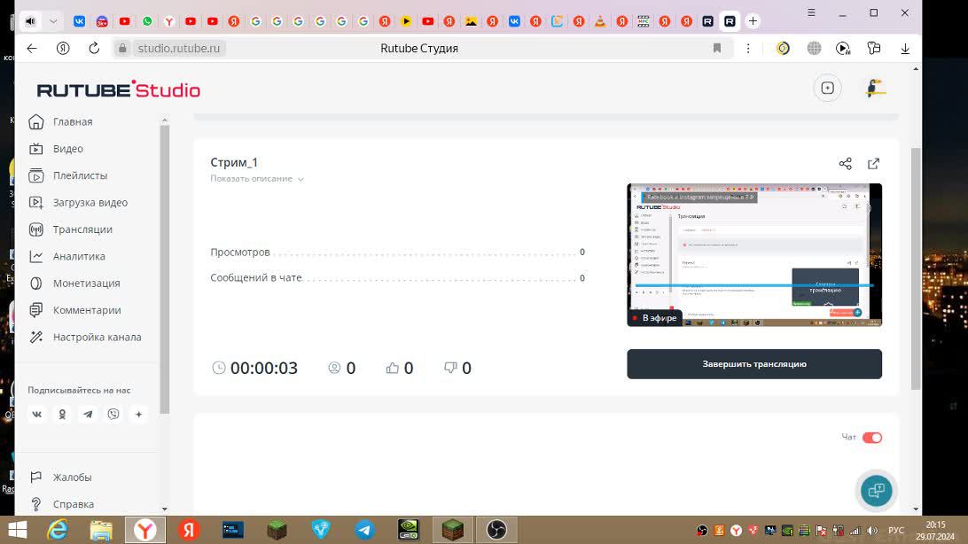968x544 pixels.
Task: Open the star-shaped social link in sidebar
Action: (138, 414)
